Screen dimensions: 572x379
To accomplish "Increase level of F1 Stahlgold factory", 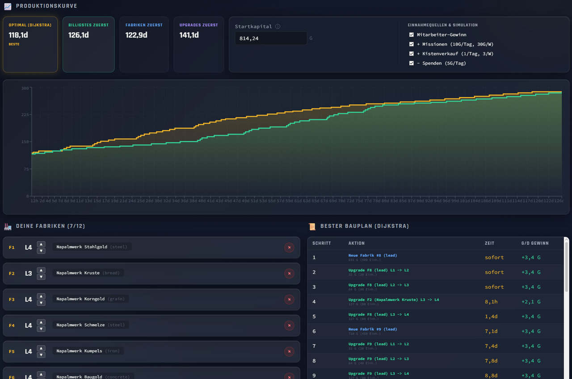I will pos(41,244).
